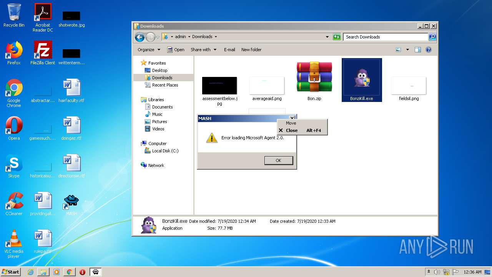This screenshot has height=277, width=492.
Task: Open Skype desktop shortcut
Action: pyautogui.click(x=14, y=166)
